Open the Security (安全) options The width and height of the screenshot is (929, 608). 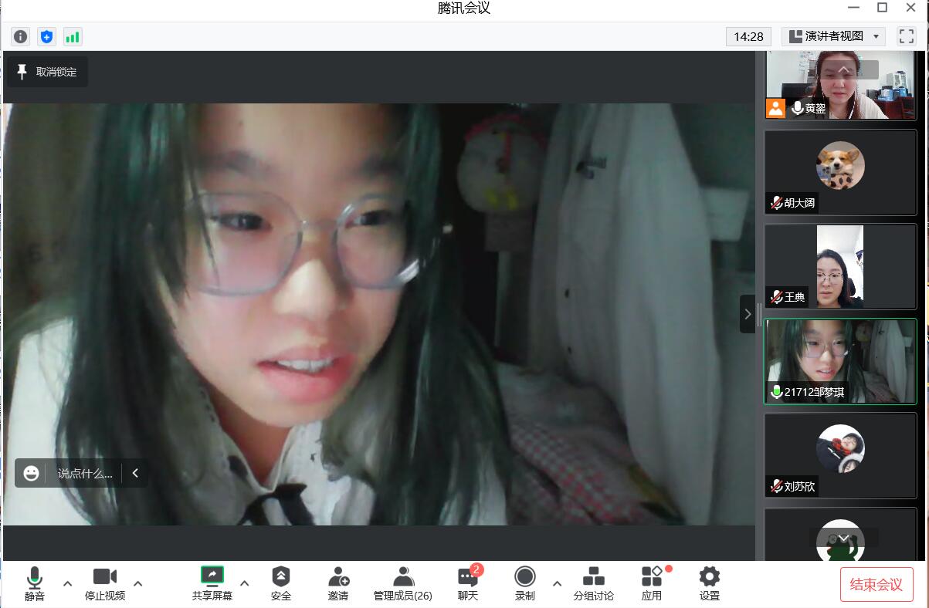tap(281, 583)
